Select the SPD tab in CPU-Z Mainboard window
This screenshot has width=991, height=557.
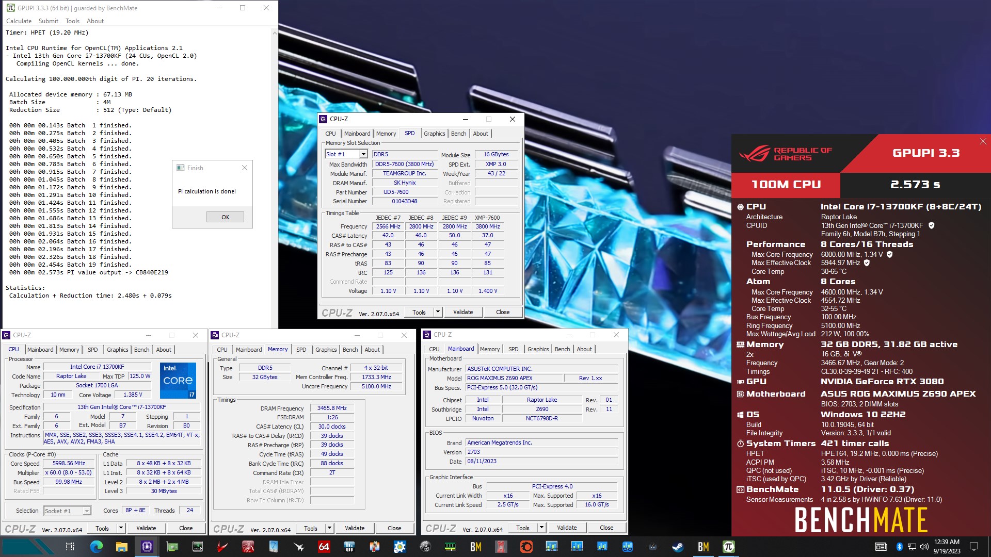tap(513, 349)
